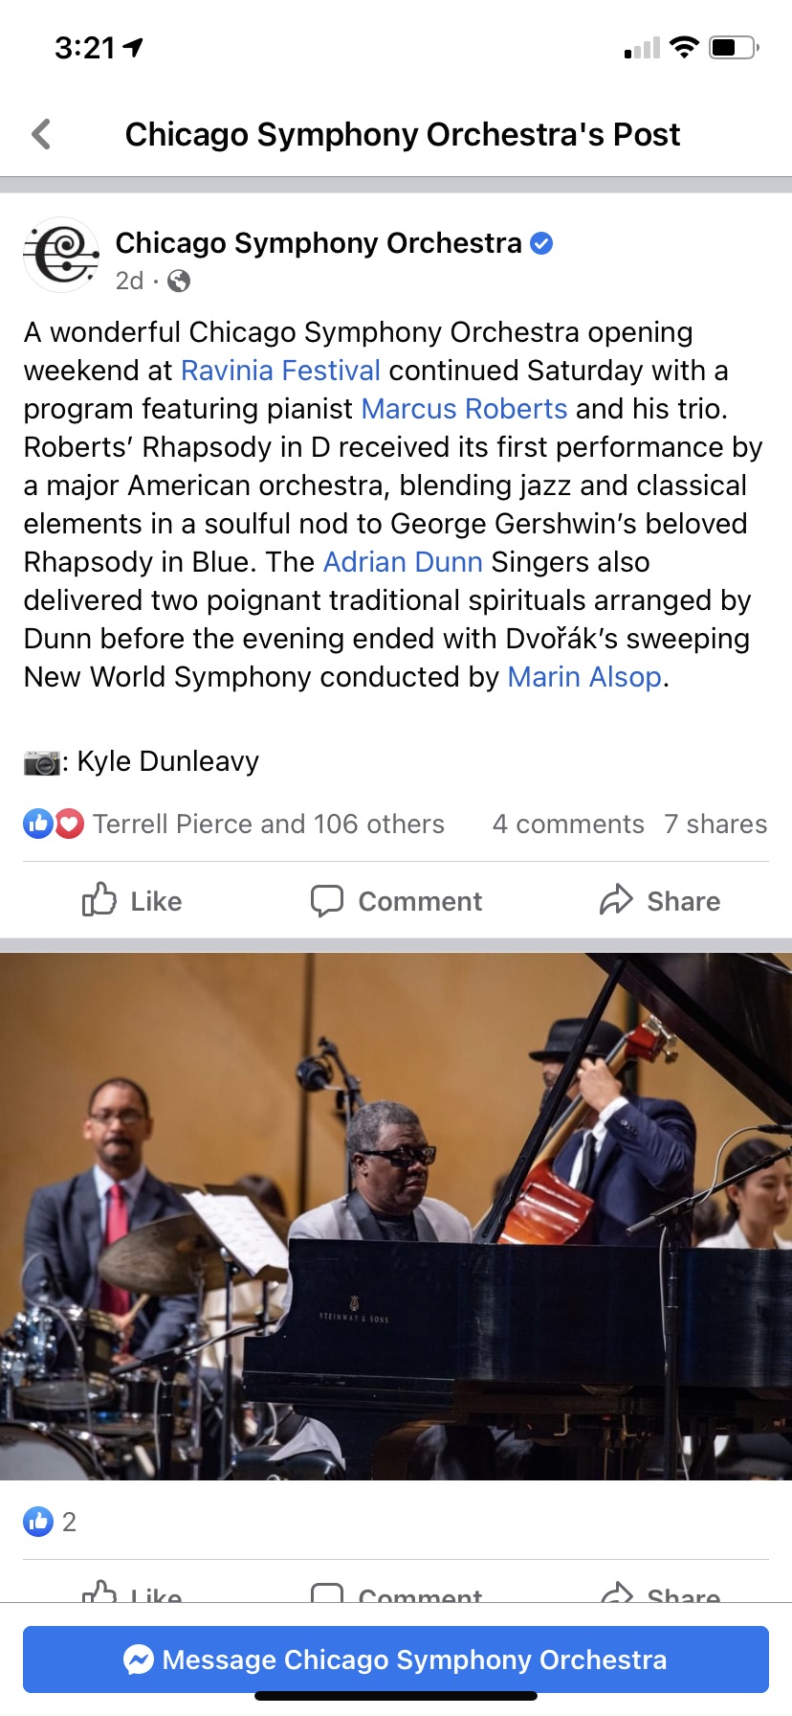Open the Marcus Roberts link
Screen dimensions: 792x1716
coord(464,409)
